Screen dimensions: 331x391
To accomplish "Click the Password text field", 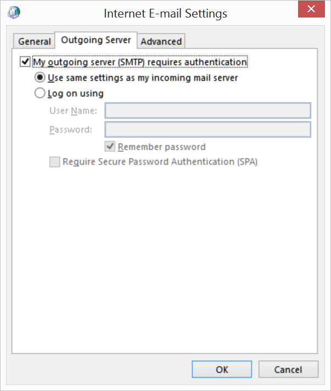I will click(207, 130).
